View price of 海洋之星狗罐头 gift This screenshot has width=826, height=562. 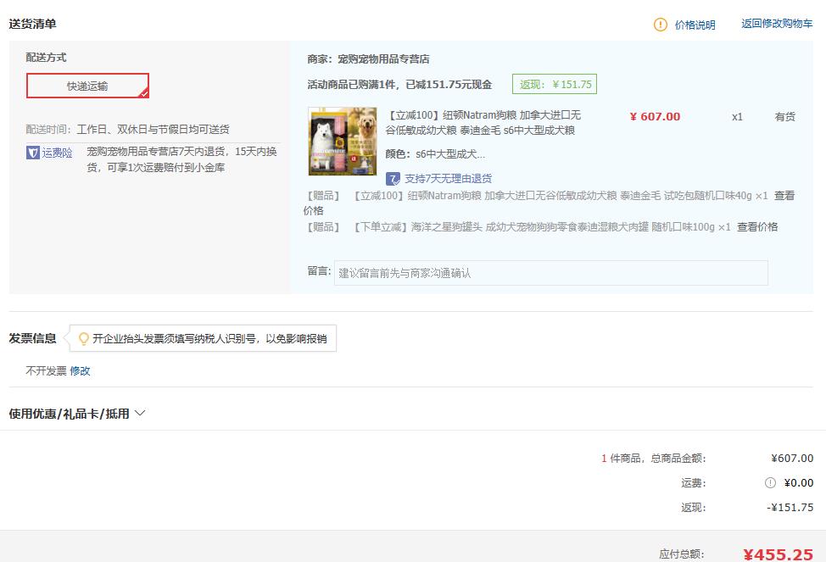click(x=757, y=227)
